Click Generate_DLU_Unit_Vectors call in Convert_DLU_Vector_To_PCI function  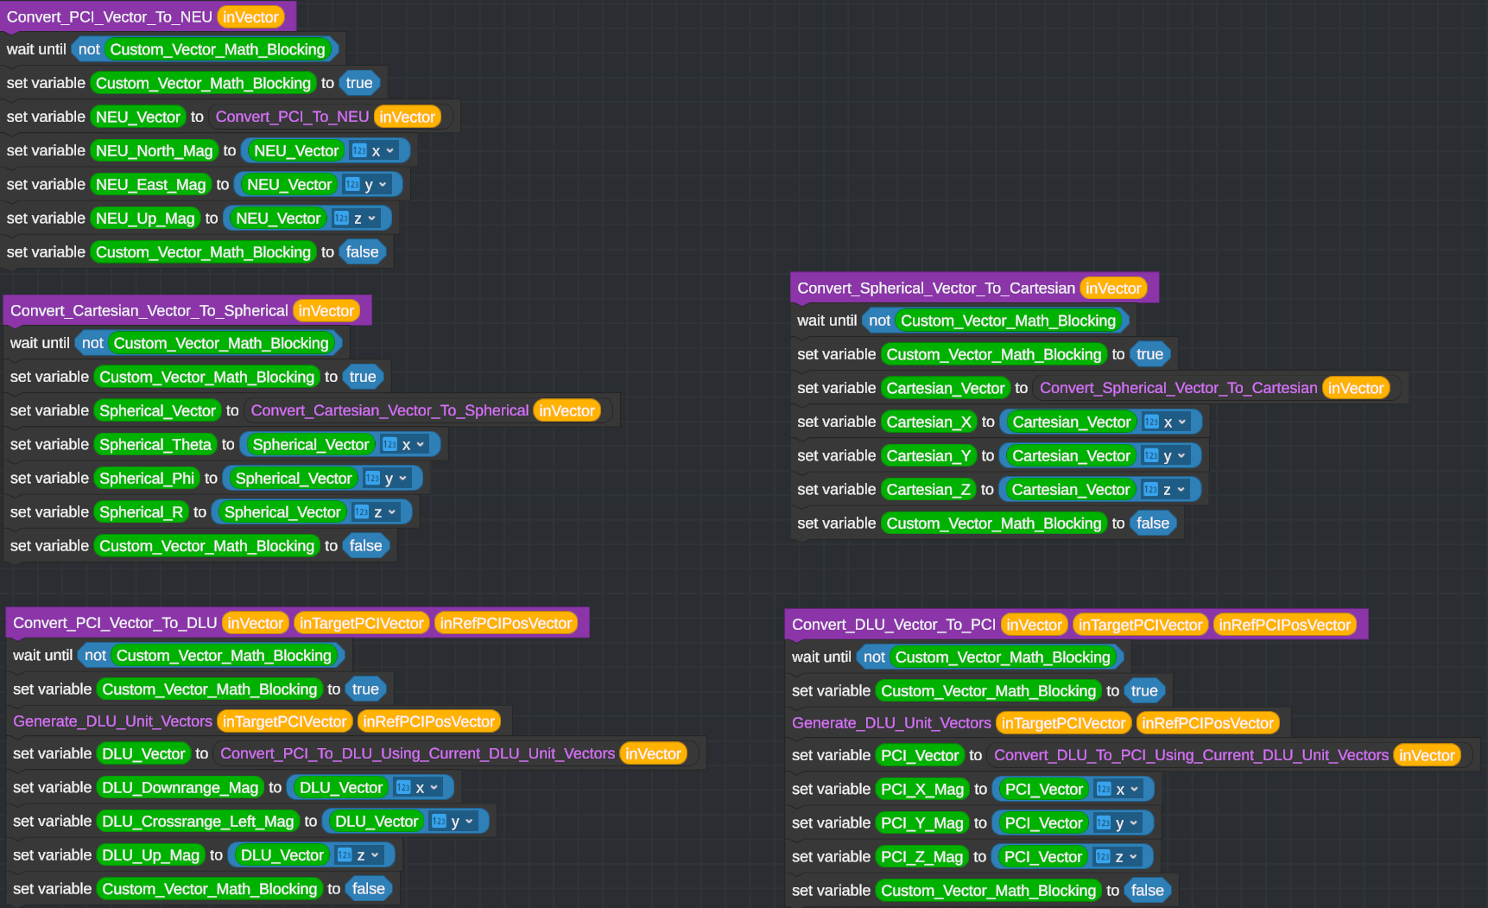(891, 723)
